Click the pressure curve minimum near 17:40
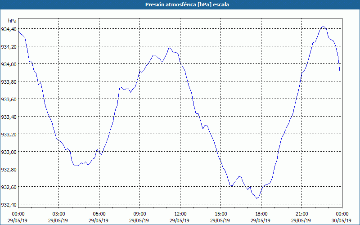360x225 pixels. click(x=256, y=198)
